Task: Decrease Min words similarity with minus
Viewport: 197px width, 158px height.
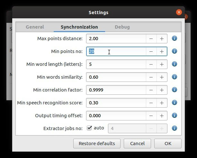Action: pos(151,77)
